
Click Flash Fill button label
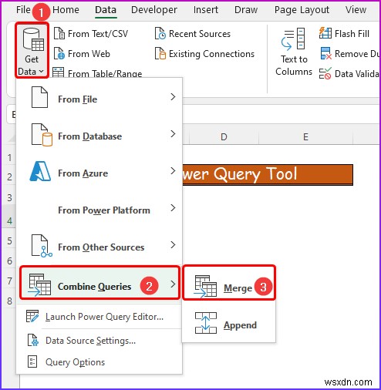point(352,33)
